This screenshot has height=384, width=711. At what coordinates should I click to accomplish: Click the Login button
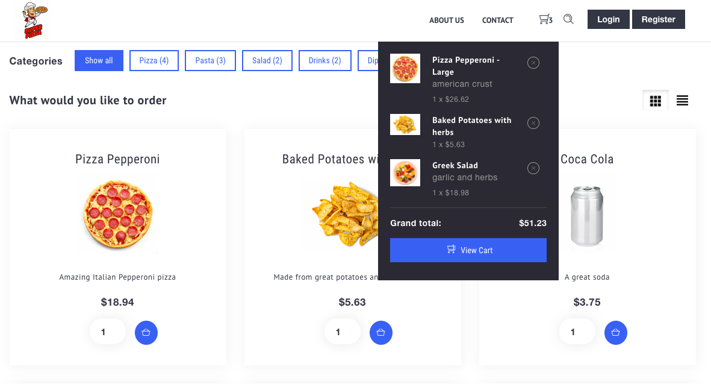click(609, 19)
